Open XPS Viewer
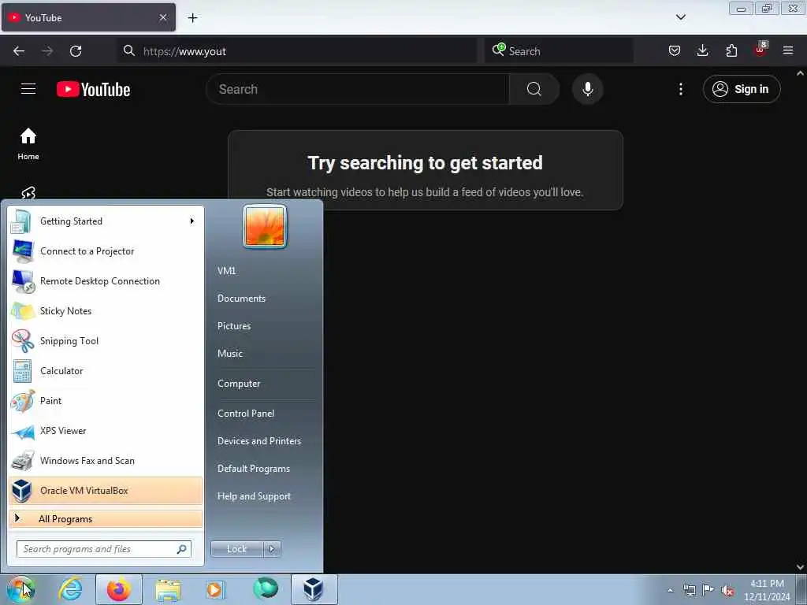 106,431
